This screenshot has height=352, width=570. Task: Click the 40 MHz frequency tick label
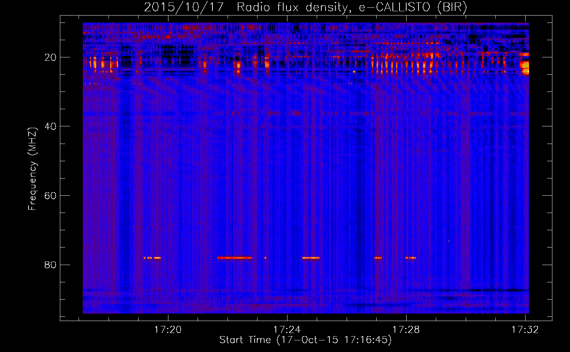pos(51,126)
